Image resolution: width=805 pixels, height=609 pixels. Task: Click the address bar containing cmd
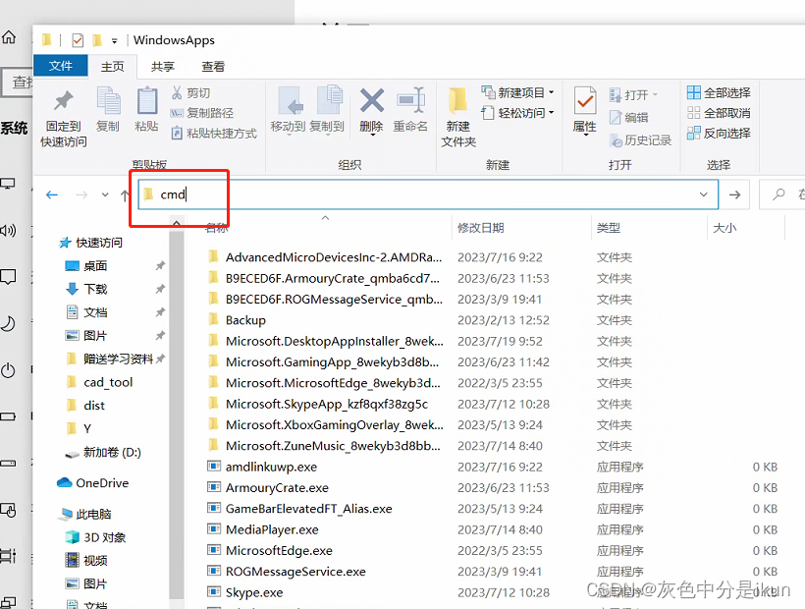[428, 194]
